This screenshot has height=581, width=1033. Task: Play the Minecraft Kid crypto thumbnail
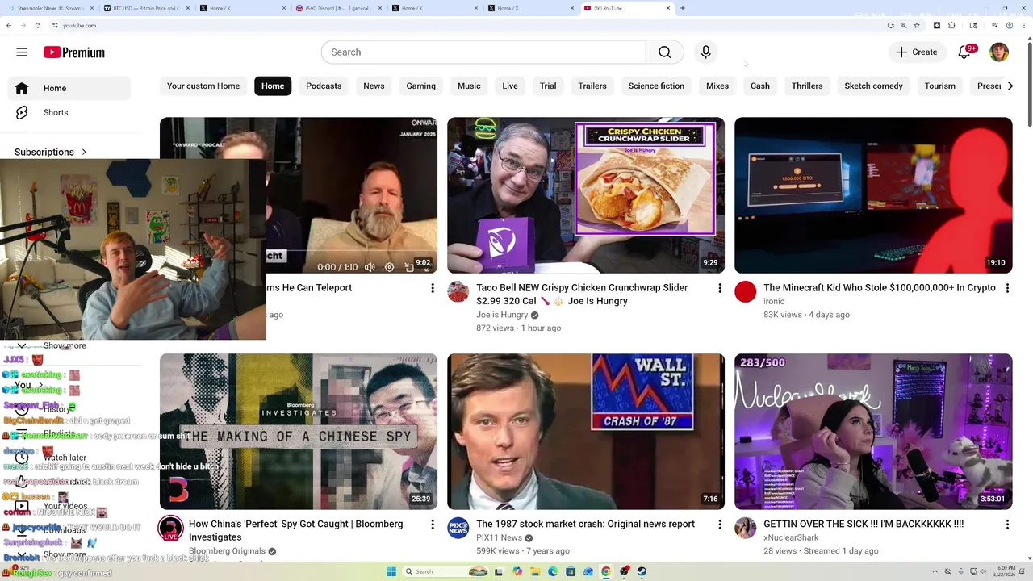click(873, 195)
